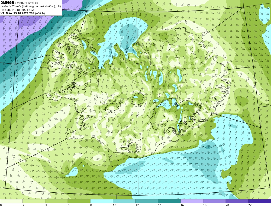Select the light teal 10–12 m/s legend swatch
This screenshot has width=271, height=207.
point(124,201)
